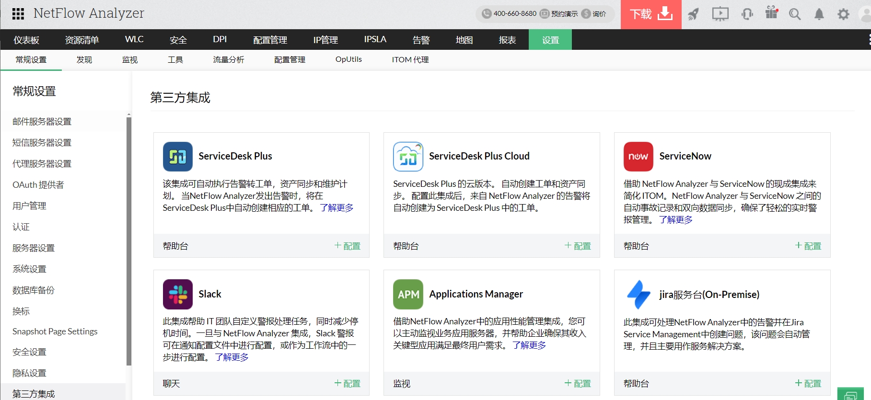
Task: Click the rocket quick-start icon
Action: pyautogui.click(x=693, y=14)
